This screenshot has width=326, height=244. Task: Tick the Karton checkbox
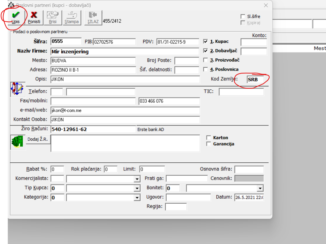pyautogui.click(x=209, y=138)
